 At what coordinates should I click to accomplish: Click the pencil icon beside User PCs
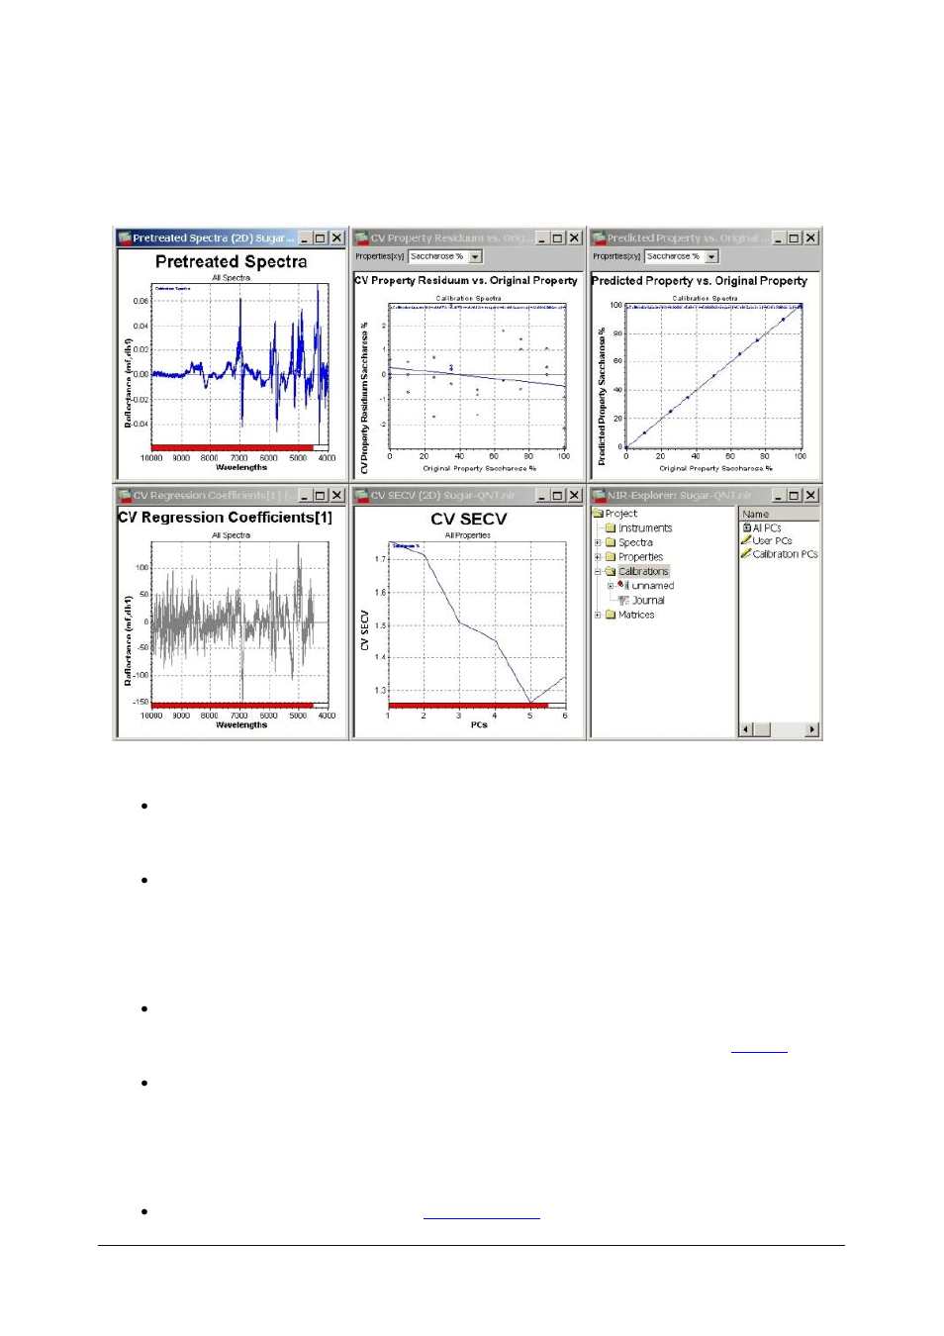[746, 541]
